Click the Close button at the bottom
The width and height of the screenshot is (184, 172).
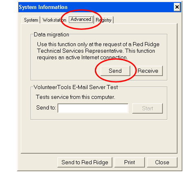coord(162,162)
